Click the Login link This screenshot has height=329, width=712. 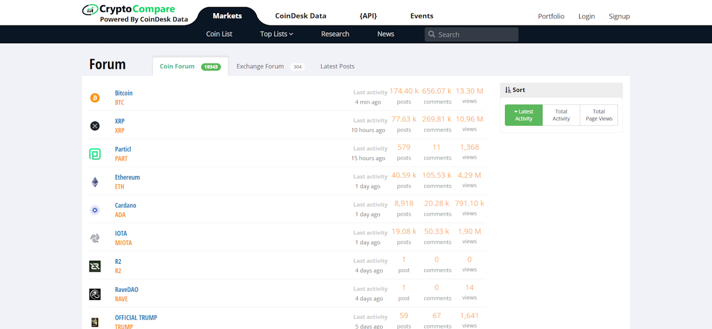587,16
